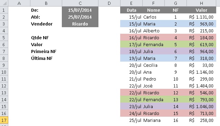Click empty cell next to Qtde NF
Screen dimensions: 220x126
click(x=80, y=38)
